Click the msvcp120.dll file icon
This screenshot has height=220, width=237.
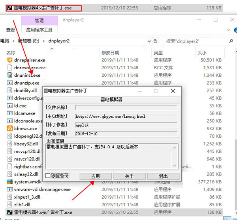pos(10,152)
